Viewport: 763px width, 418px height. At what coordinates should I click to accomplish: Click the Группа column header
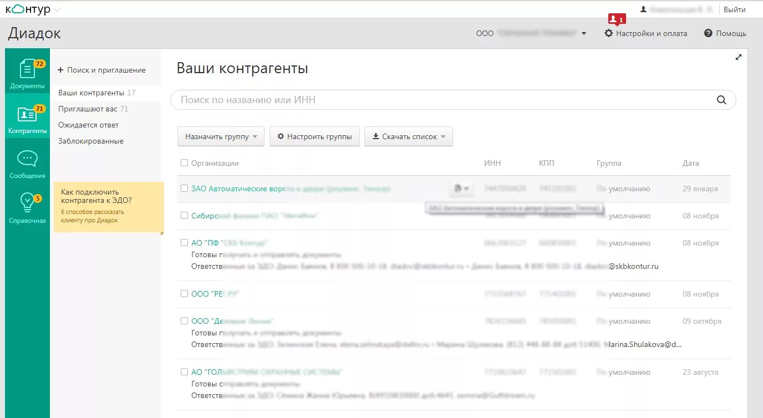(609, 163)
